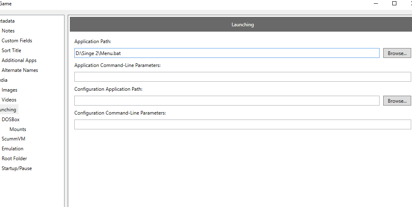Click the Configuration Command-Line Parameters field
Screen dimensions: 412x207
tap(242, 125)
